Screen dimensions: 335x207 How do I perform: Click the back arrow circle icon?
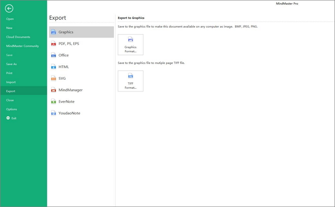click(9, 8)
